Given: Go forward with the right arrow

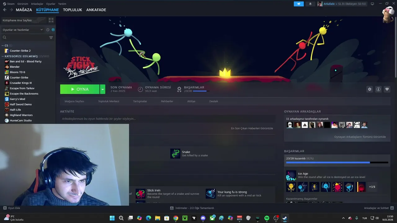Looking at the screenshot, I should coord(11,10).
